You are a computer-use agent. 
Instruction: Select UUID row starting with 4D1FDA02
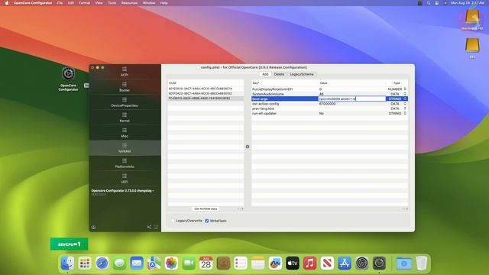(206, 93)
